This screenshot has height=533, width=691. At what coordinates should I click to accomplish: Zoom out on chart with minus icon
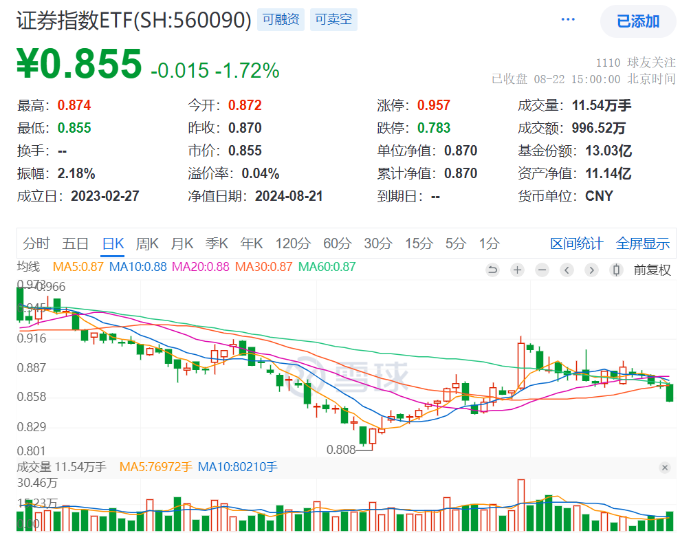(542, 270)
